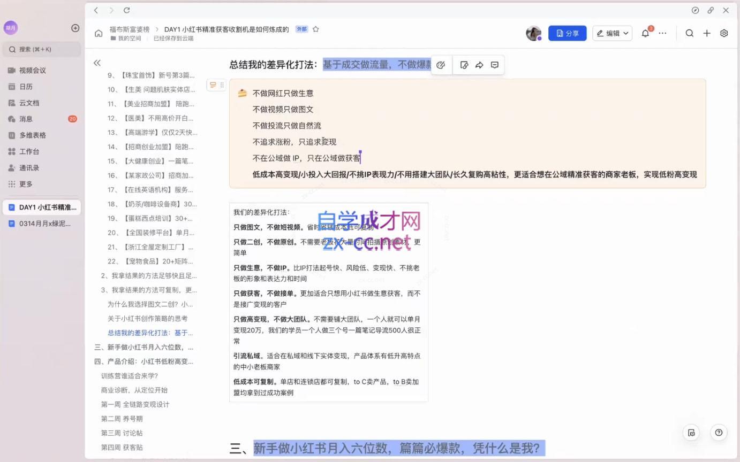Viewport: 740px width, 462px height.
Task: Open 视频会议 video meetings in the sidebar
Action: pyautogui.click(x=25, y=70)
